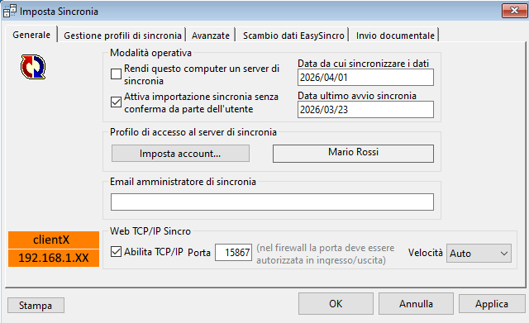Enable 'Rendi questo computer un server di sincronia'
The height and width of the screenshot is (323, 529).
[116, 74]
